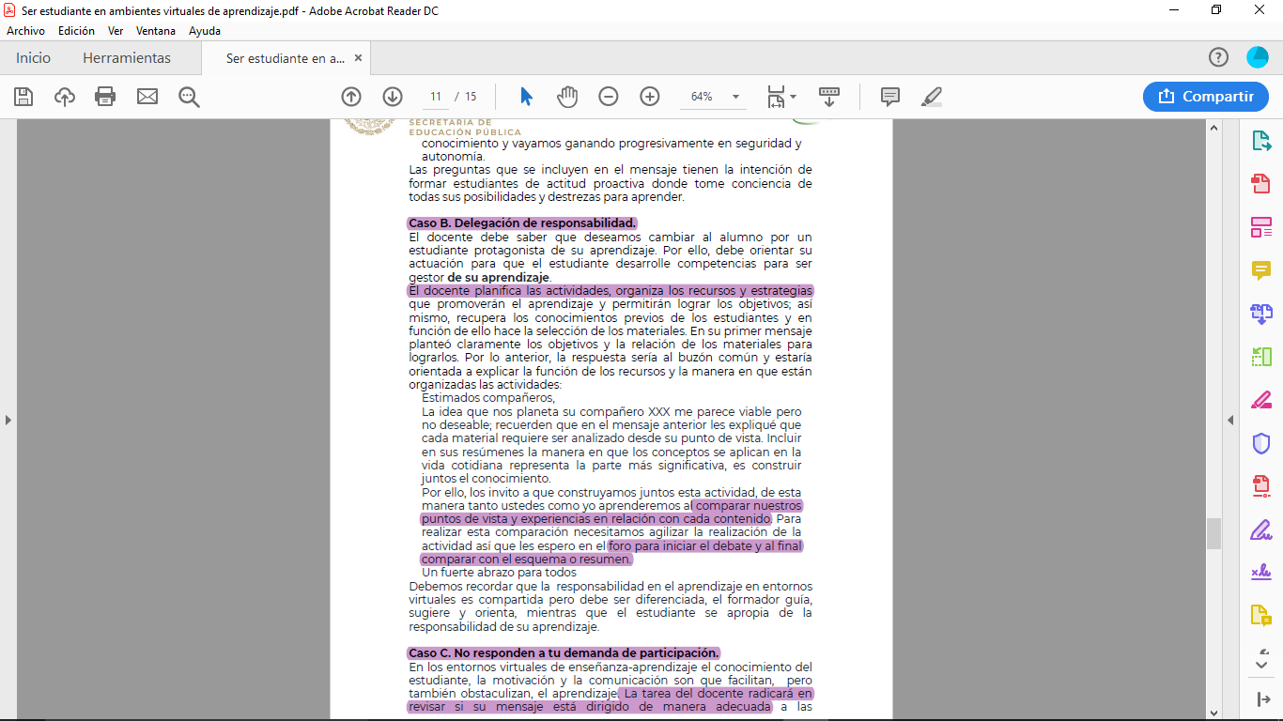This screenshot has width=1283, height=721.
Task: Go to the next page arrow
Action: (393, 97)
